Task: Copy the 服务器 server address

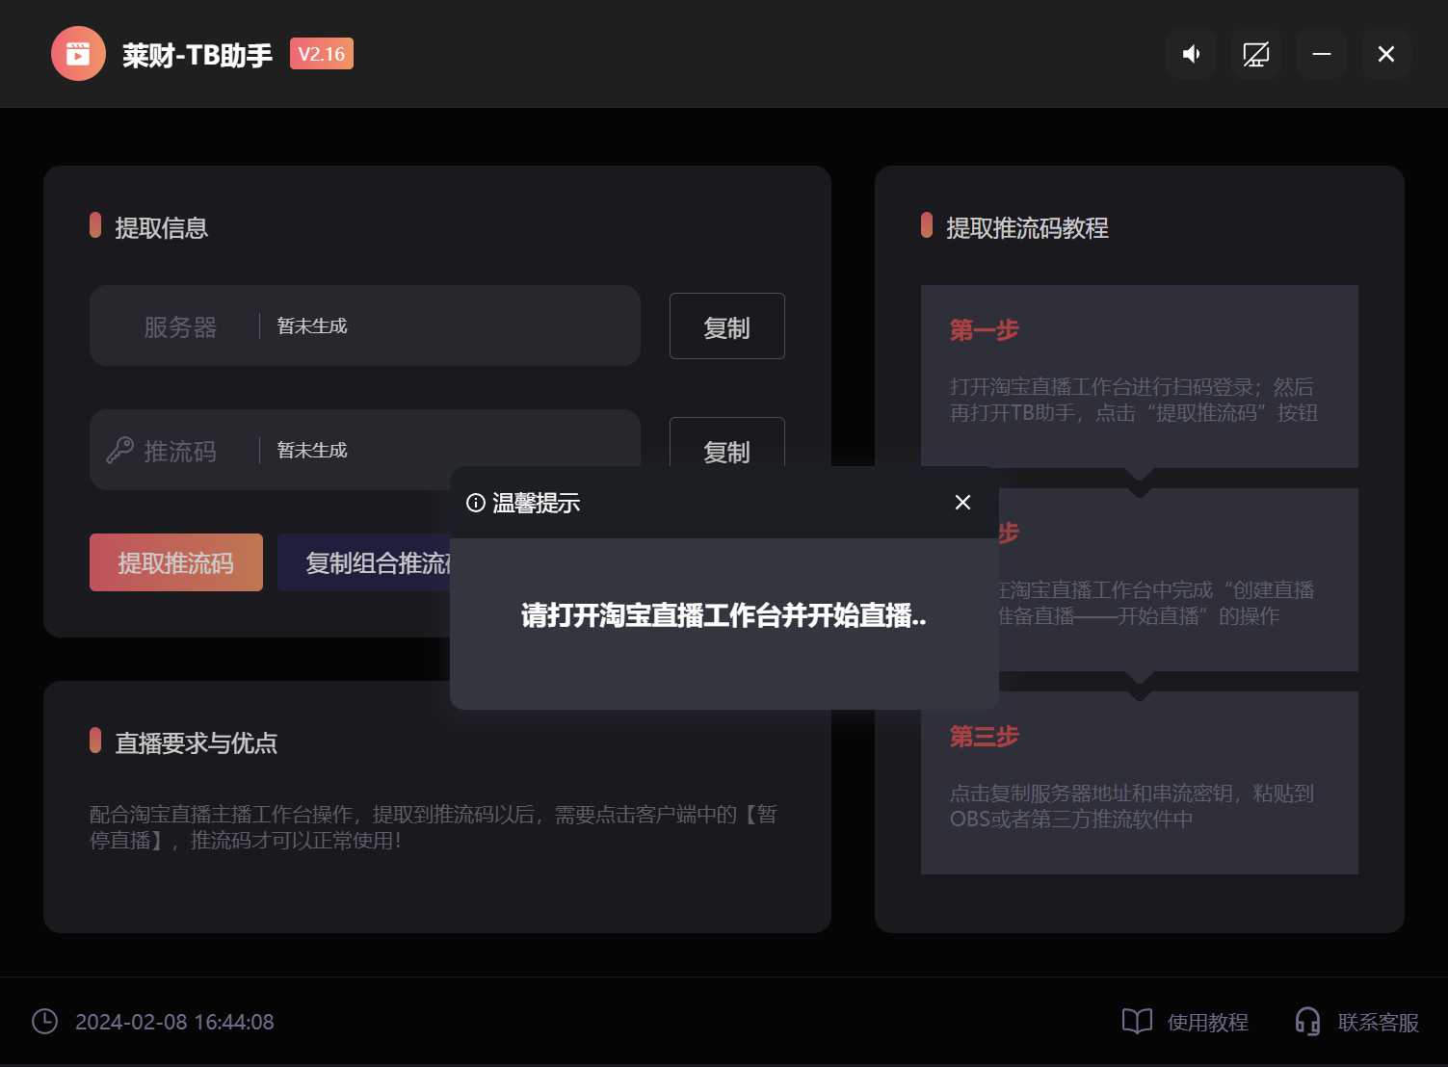Action: (726, 325)
